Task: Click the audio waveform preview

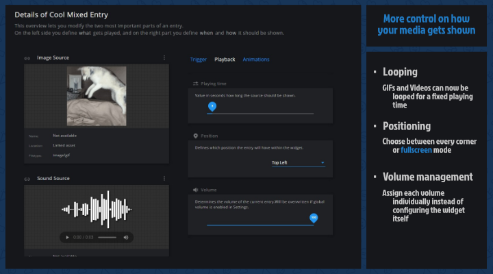Action: point(97,209)
